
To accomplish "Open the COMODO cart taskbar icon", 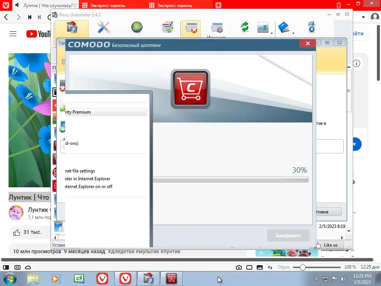I will pyautogui.click(x=171, y=279).
